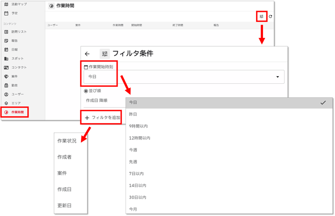Select the 並び順 radio button
335x216 pixels.
pos(86,91)
